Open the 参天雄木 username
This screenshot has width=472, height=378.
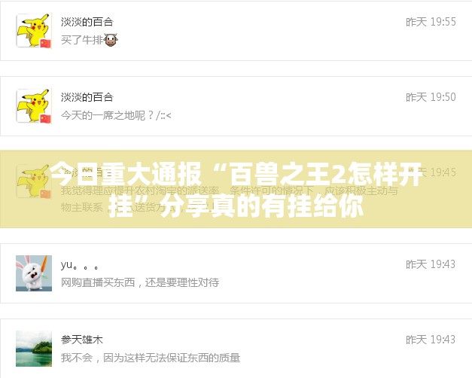click(82, 340)
